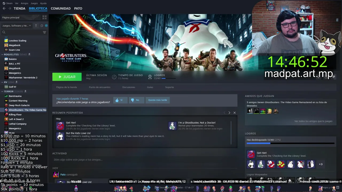Open the Ver menu

(x=17, y=3)
